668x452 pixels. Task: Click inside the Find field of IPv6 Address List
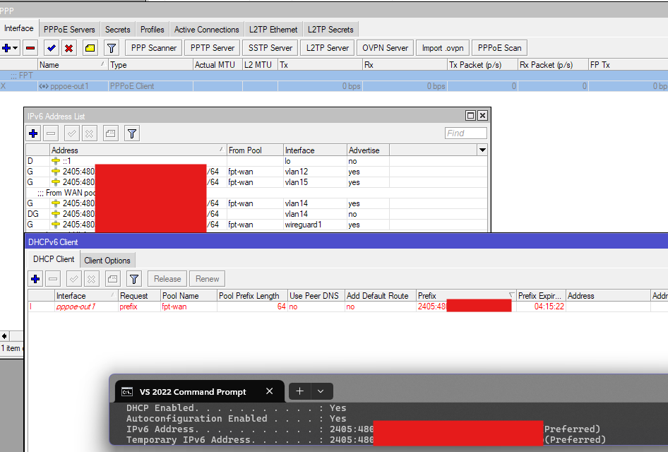(465, 133)
